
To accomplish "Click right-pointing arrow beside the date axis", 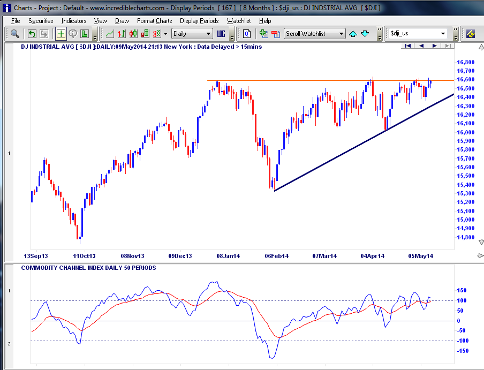I will [481, 255].
